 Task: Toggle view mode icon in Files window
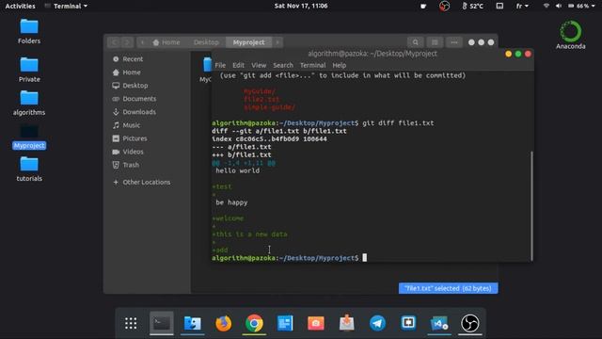pos(435,42)
